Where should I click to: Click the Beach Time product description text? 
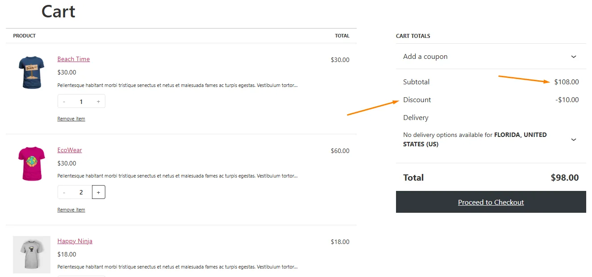(177, 85)
